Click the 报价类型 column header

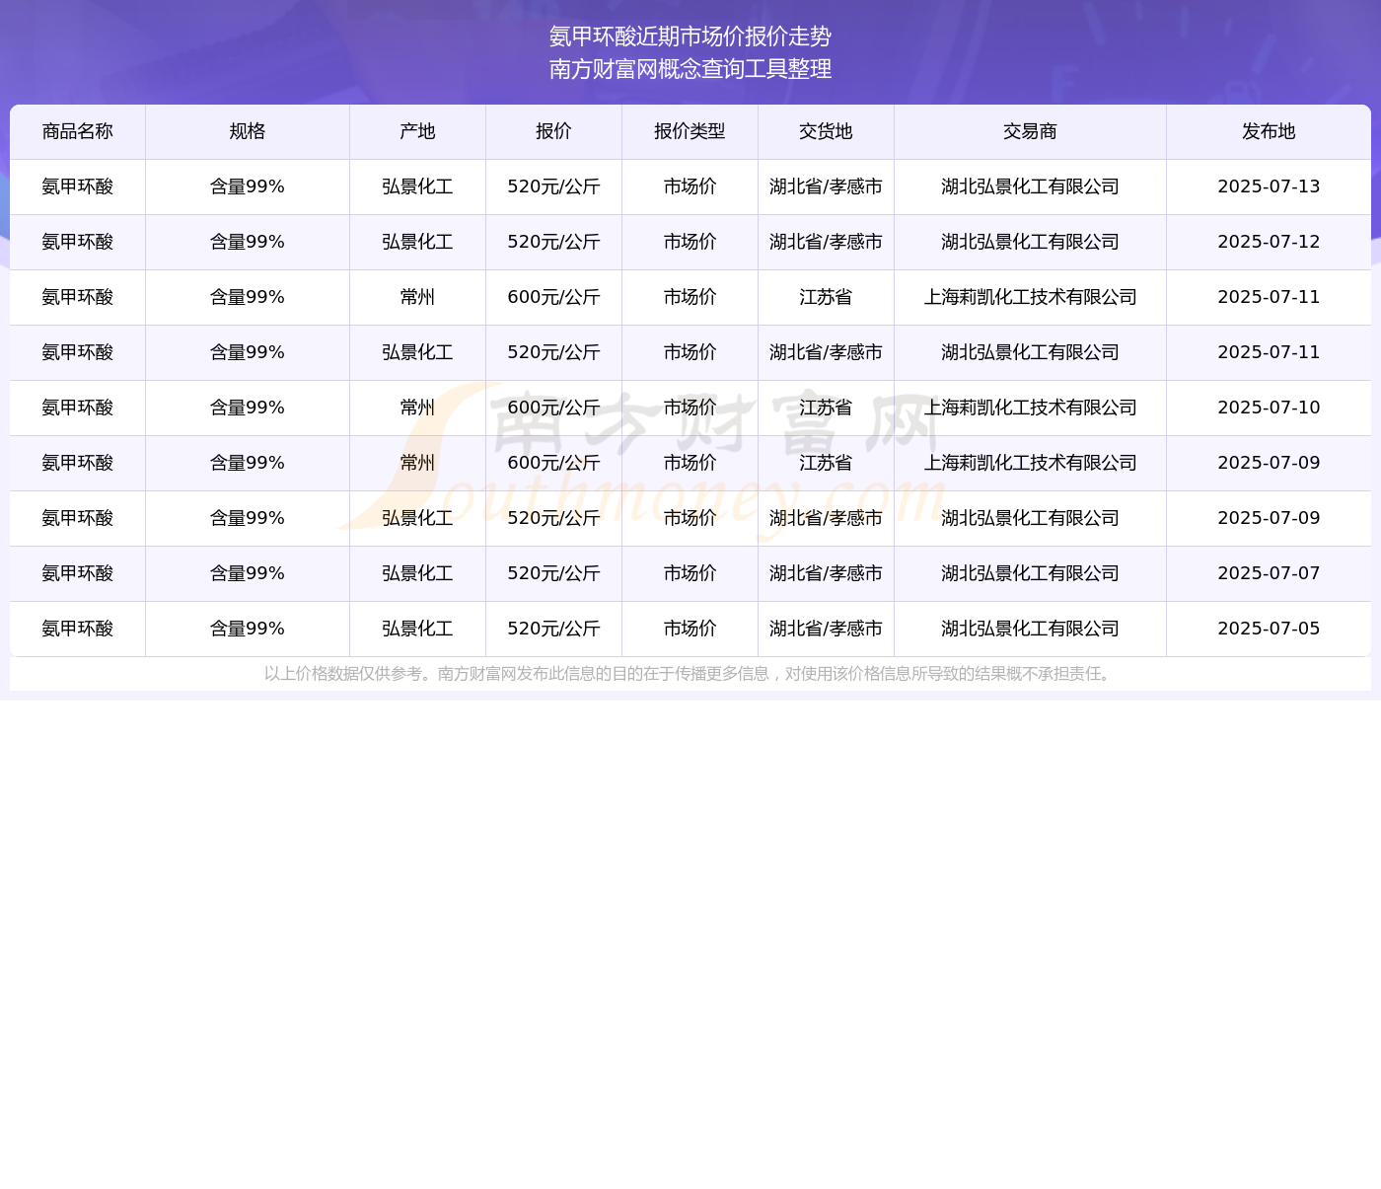pyautogui.click(x=690, y=132)
